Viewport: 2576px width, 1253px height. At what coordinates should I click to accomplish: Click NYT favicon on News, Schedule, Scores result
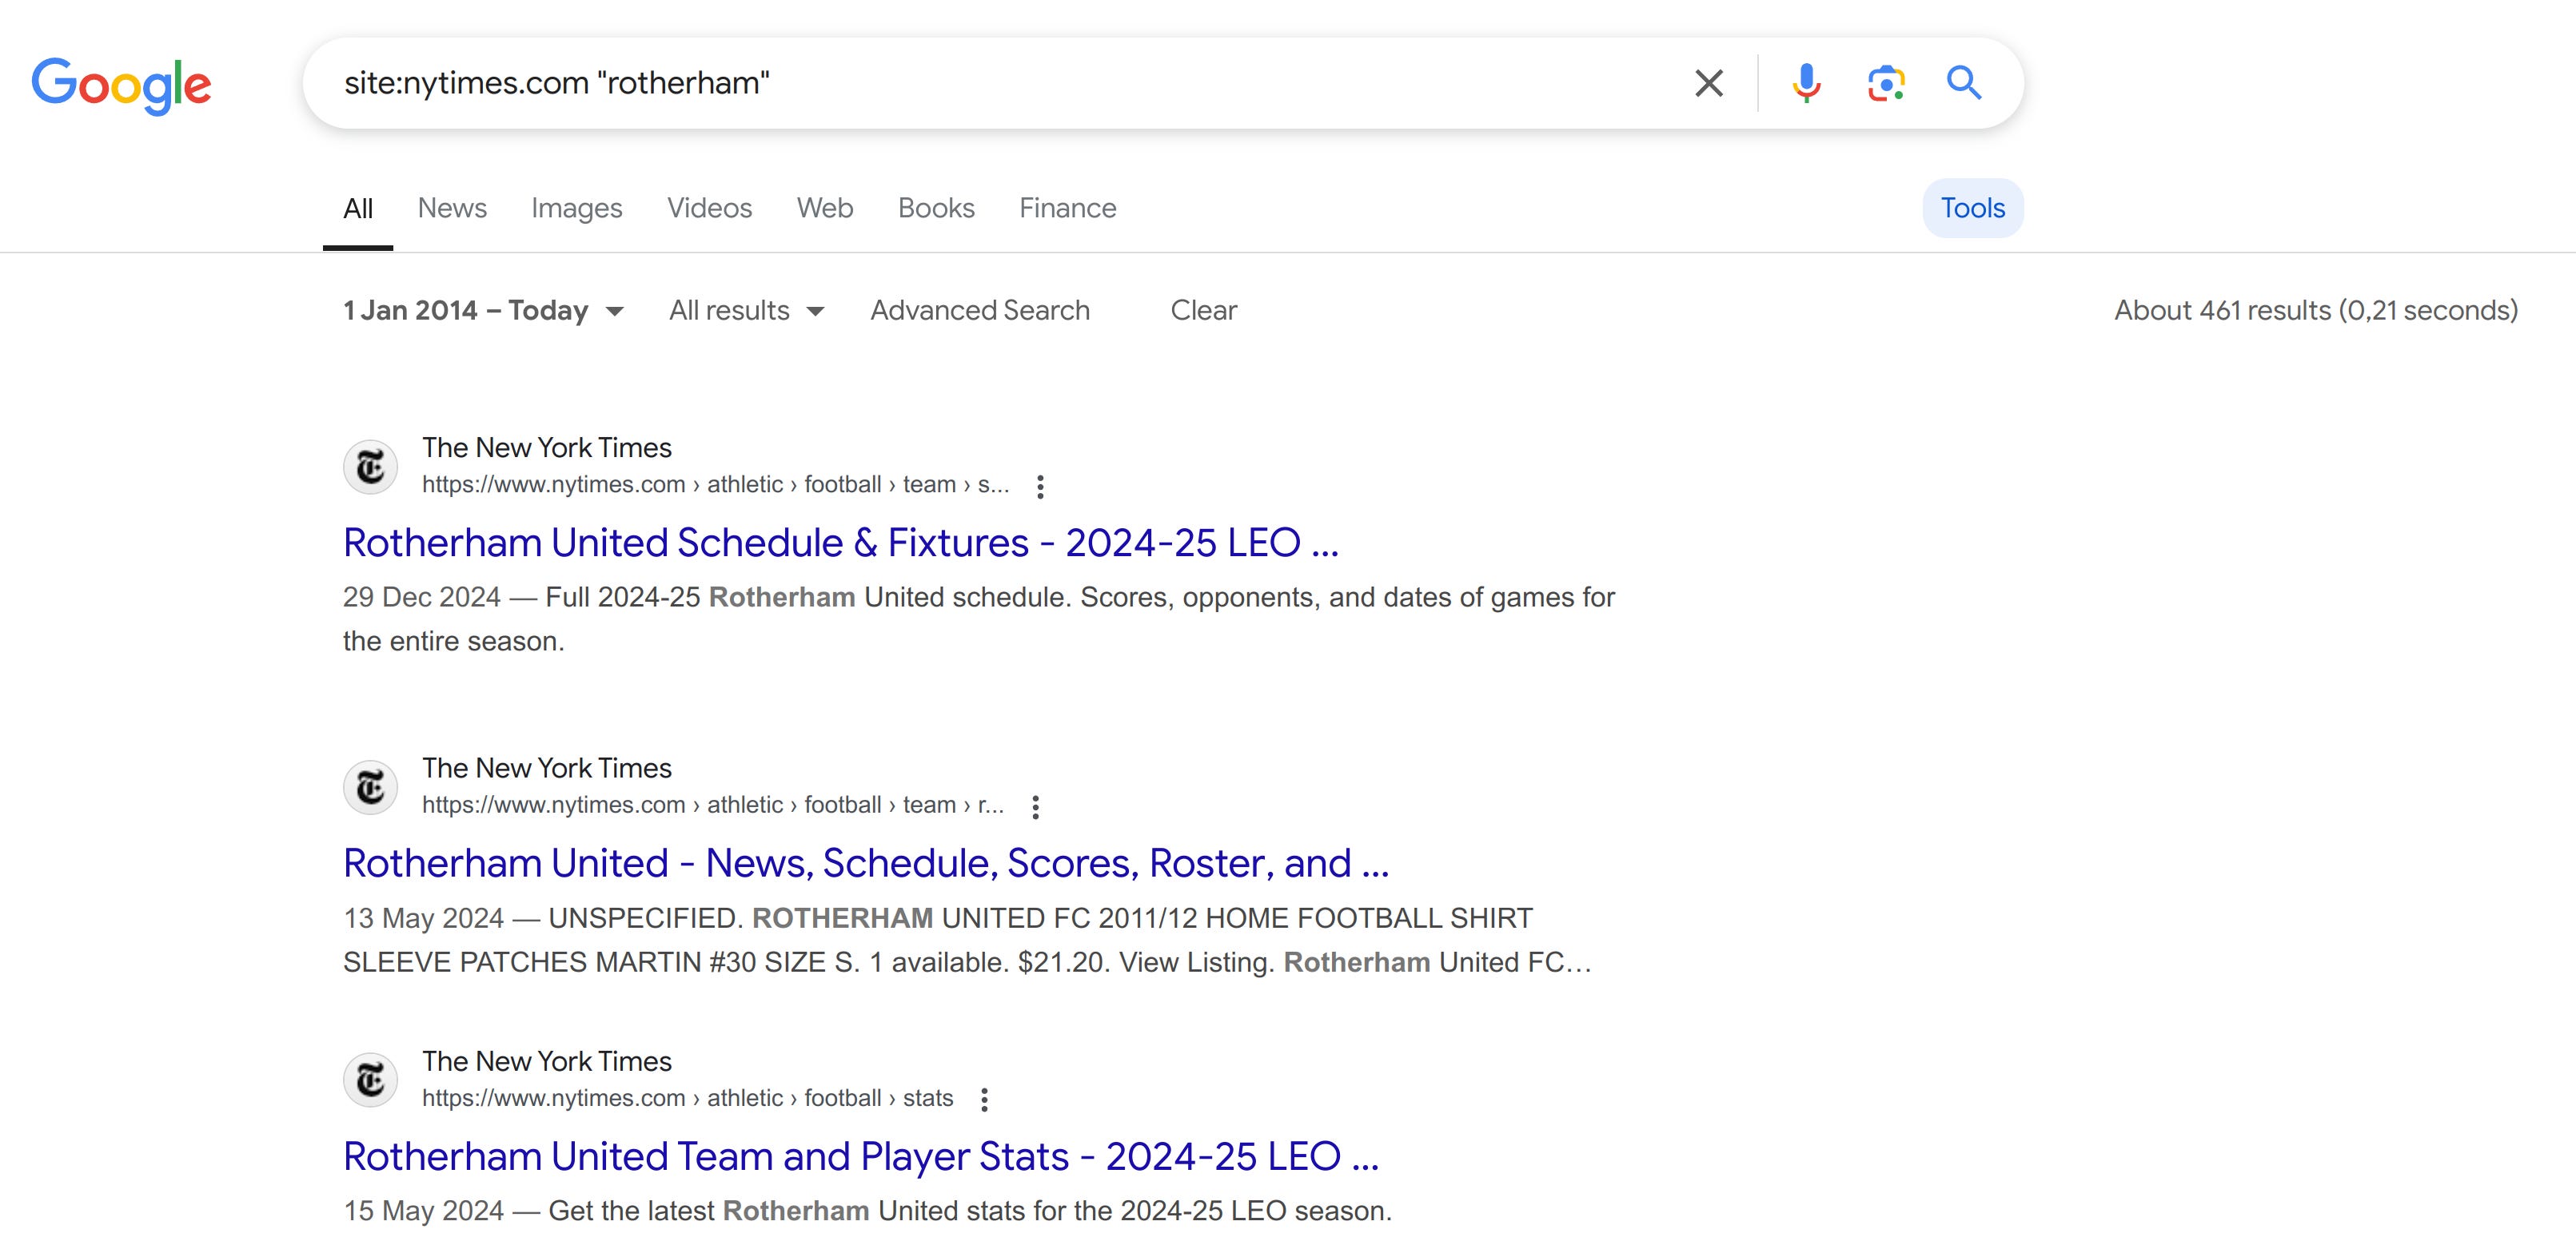(x=371, y=787)
